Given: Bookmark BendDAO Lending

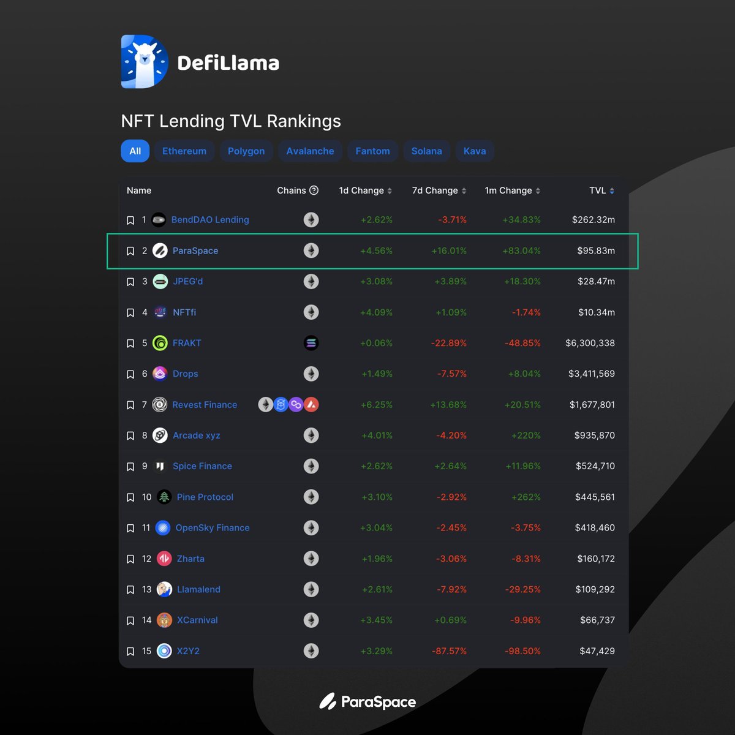Looking at the screenshot, I should click(x=130, y=221).
